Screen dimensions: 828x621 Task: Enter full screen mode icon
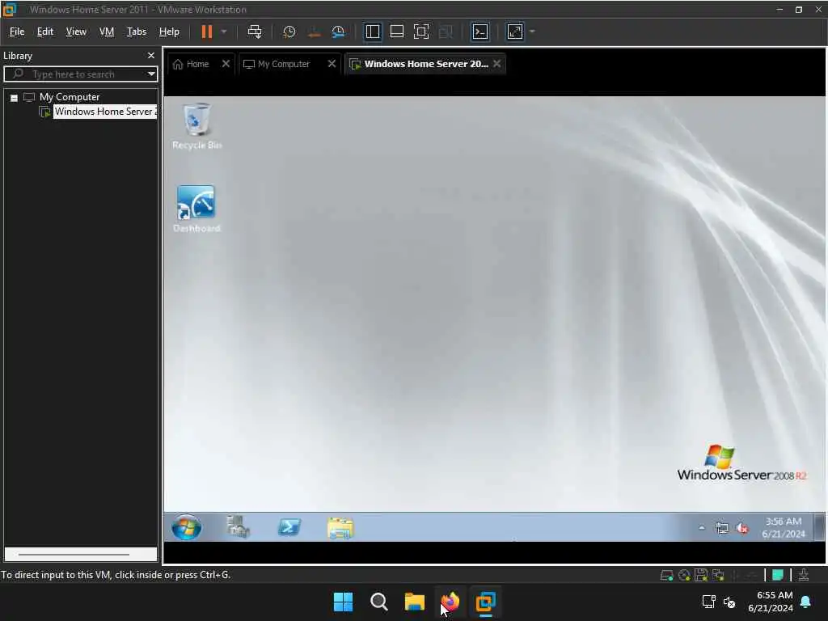[420, 32]
